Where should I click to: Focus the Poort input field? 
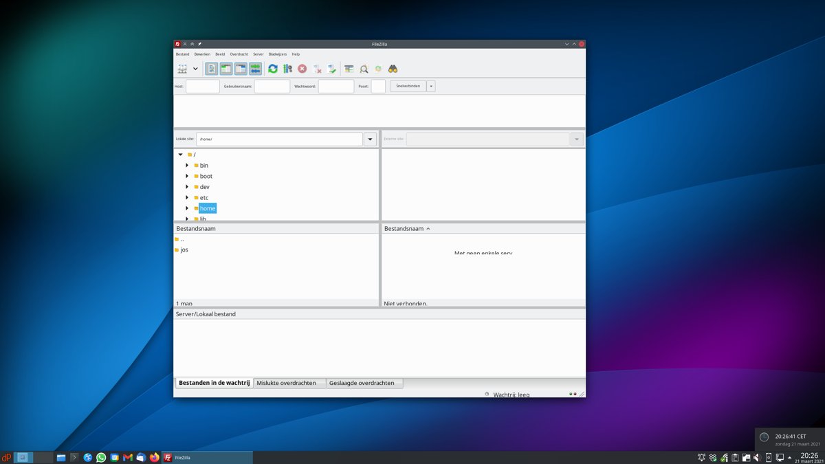(x=378, y=86)
